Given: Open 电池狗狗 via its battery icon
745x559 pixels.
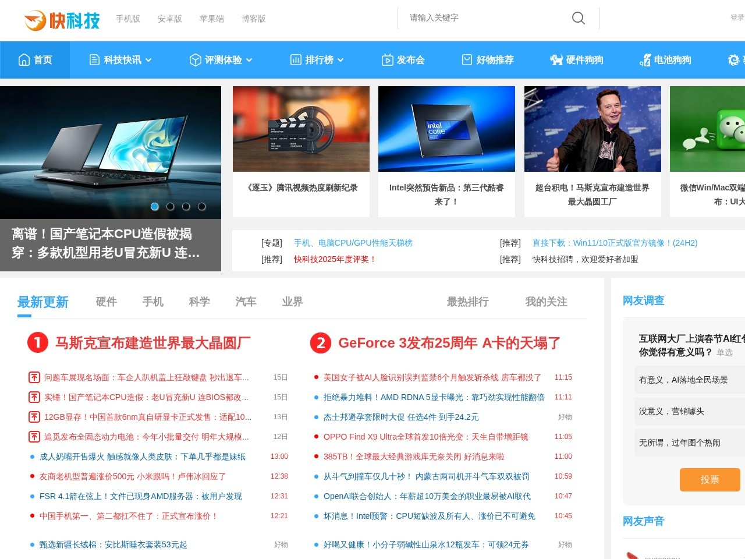Looking at the screenshot, I should 645,59.
